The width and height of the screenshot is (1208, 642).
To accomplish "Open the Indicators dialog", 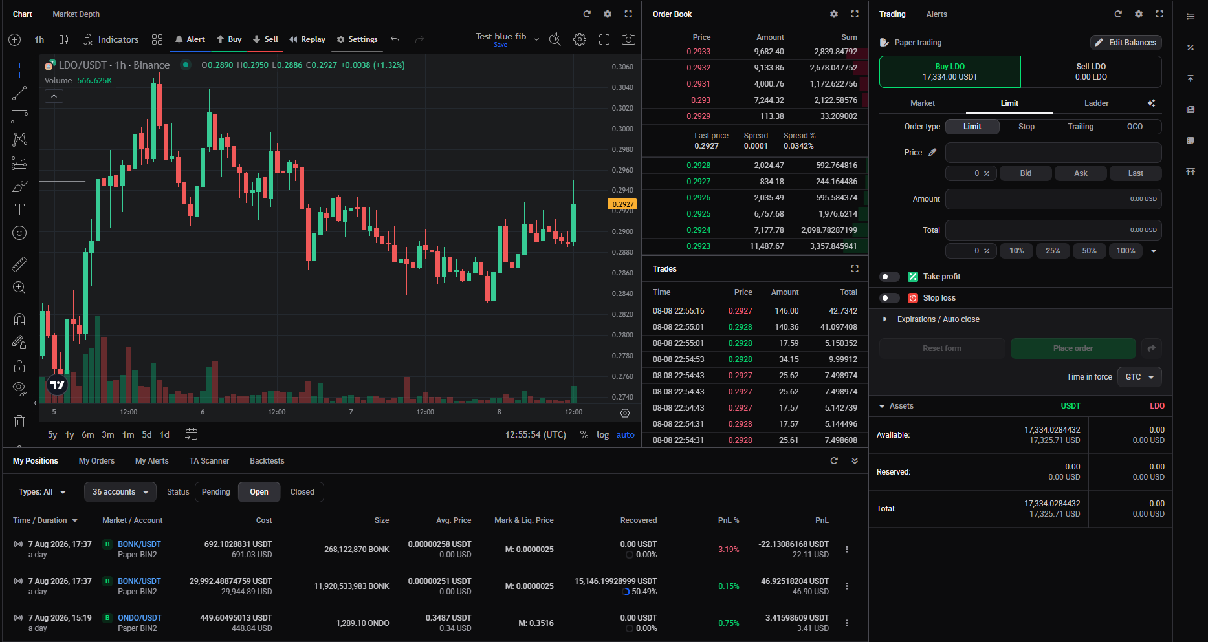I will pos(111,39).
